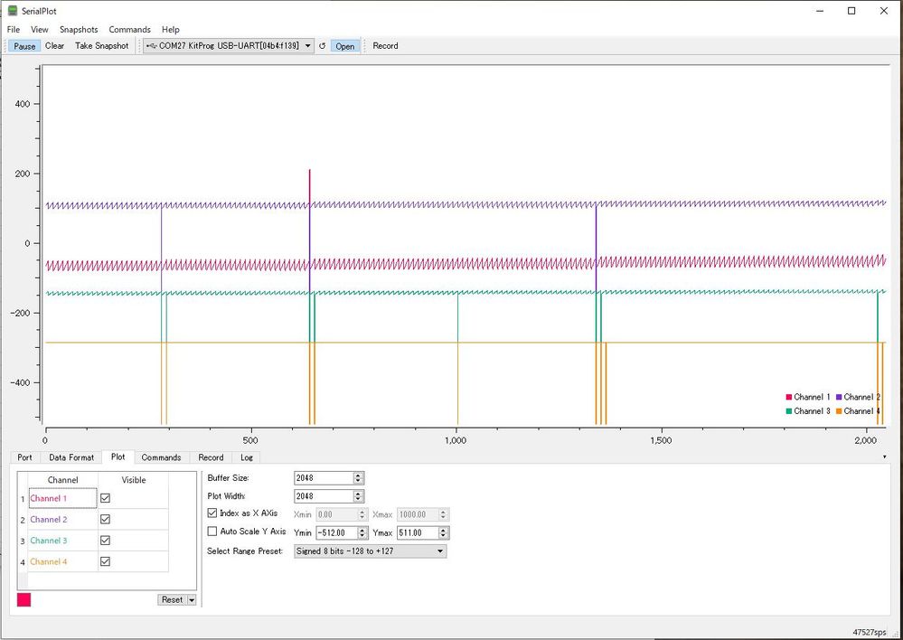
Task: Expand the Reset button dropdown arrow
Action: coord(190,599)
